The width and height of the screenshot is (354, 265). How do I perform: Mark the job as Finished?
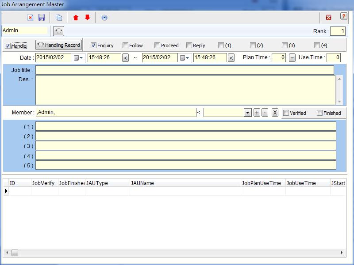tap(319, 113)
